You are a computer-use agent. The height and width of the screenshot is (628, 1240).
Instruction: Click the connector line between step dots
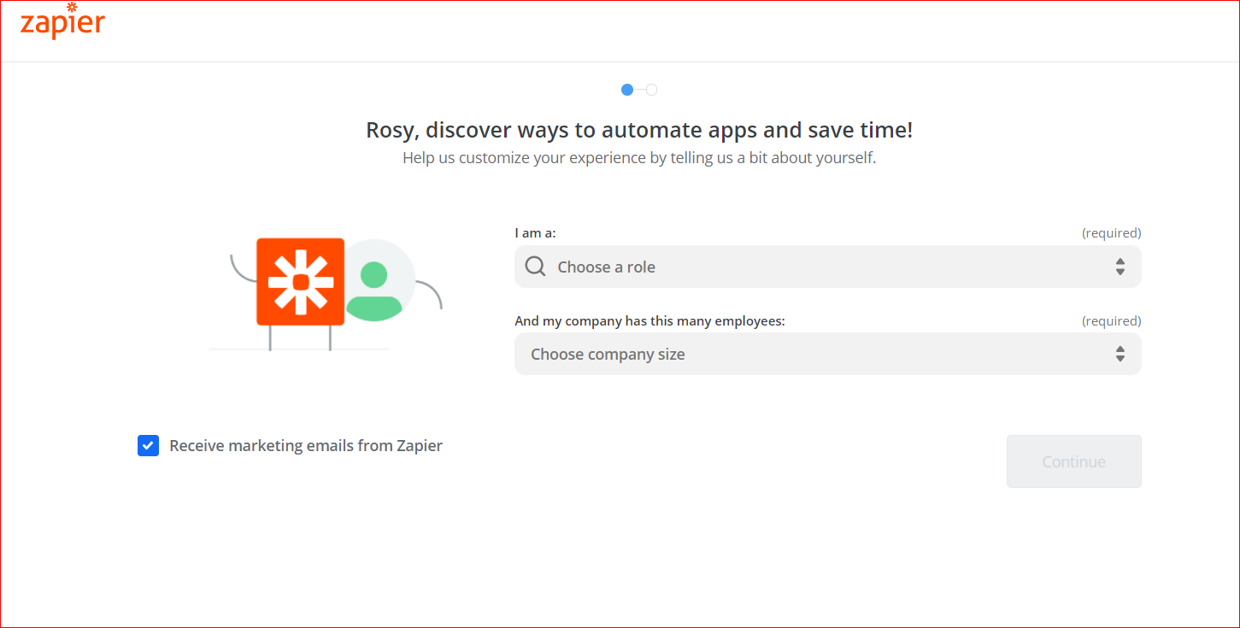[x=639, y=90]
